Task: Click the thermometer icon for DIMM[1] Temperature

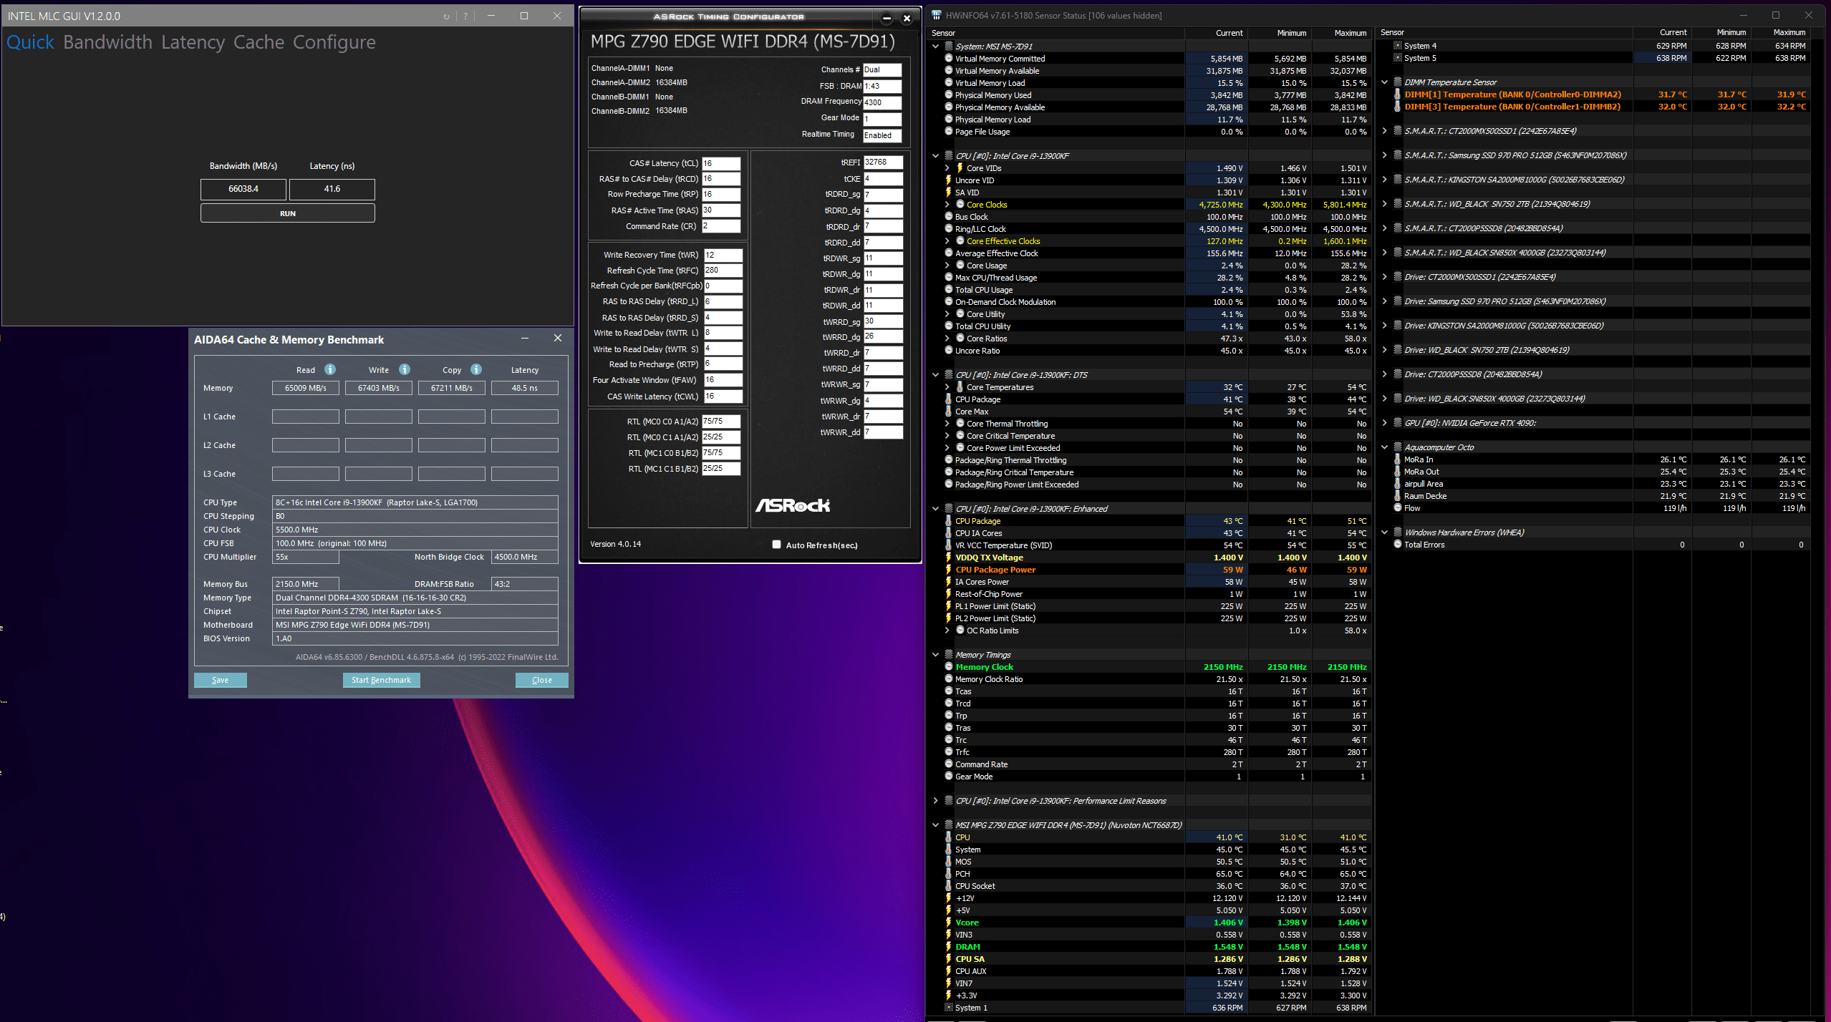Action: [1397, 94]
